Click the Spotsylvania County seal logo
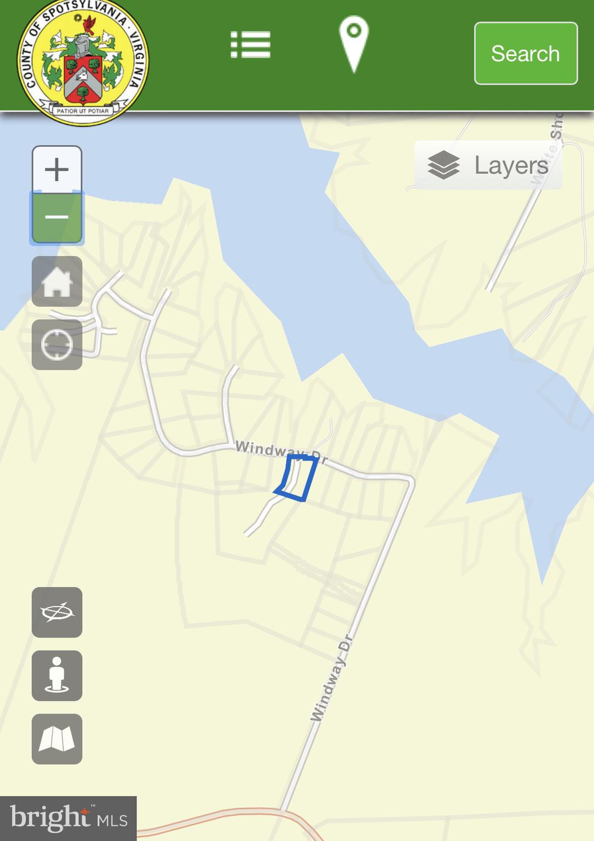Screen dimensions: 594x841 point(83,63)
